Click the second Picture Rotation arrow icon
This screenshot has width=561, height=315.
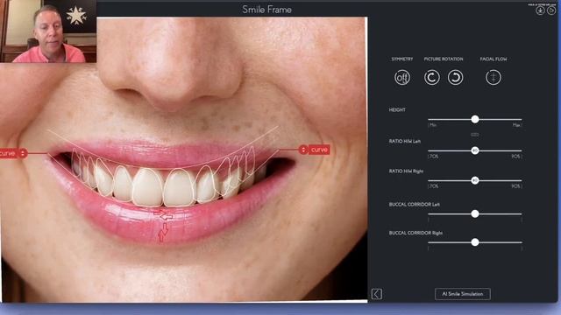point(455,78)
